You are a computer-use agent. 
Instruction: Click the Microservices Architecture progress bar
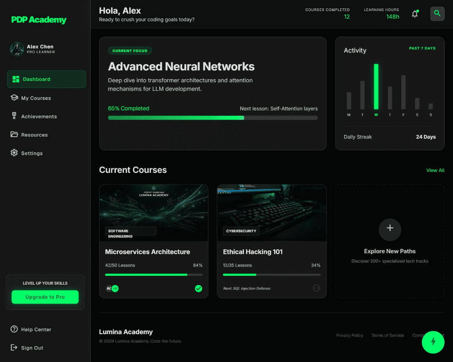[x=154, y=275]
